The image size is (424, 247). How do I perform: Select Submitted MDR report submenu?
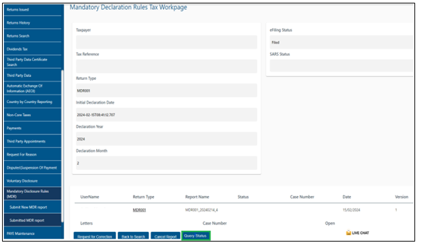click(33, 220)
